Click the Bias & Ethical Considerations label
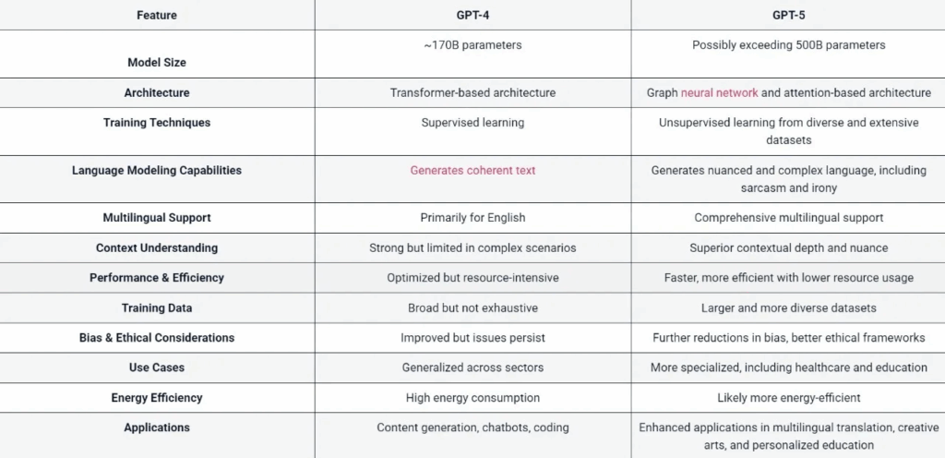The width and height of the screenshot is (945, 458). [x=157, y=338]
